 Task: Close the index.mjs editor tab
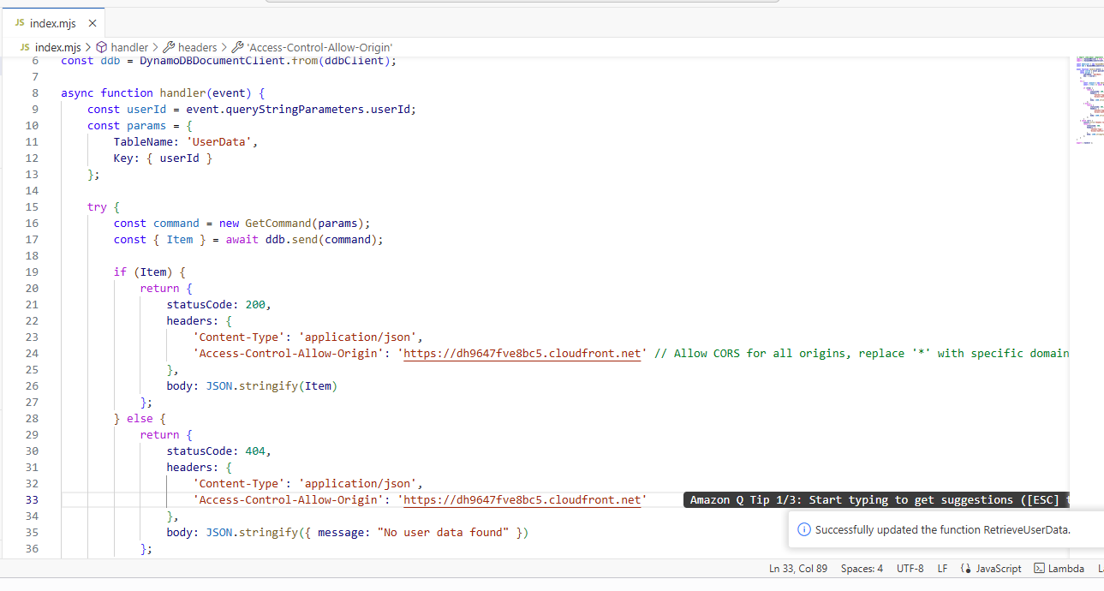tap(92, 24)
